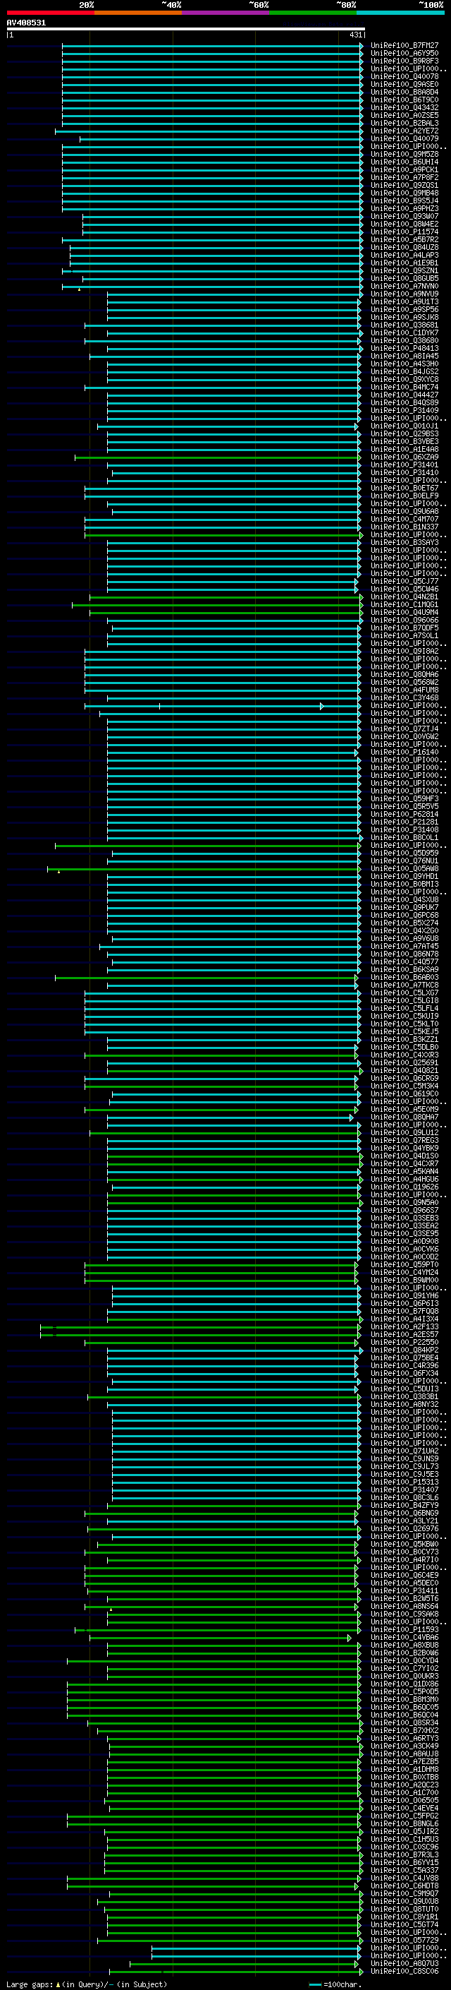Image resolution: width=451 pixels, height=1990 pixels.
Task: Open hit UniRef100_Q40078
Action: click(x=404, y=76)
